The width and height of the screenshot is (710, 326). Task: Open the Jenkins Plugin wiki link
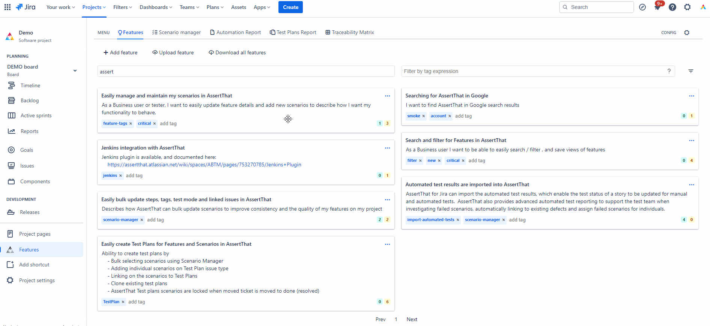204,165
